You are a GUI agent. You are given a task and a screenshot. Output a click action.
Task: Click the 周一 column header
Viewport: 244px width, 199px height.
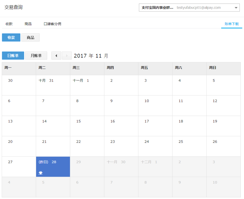(19, 69)
